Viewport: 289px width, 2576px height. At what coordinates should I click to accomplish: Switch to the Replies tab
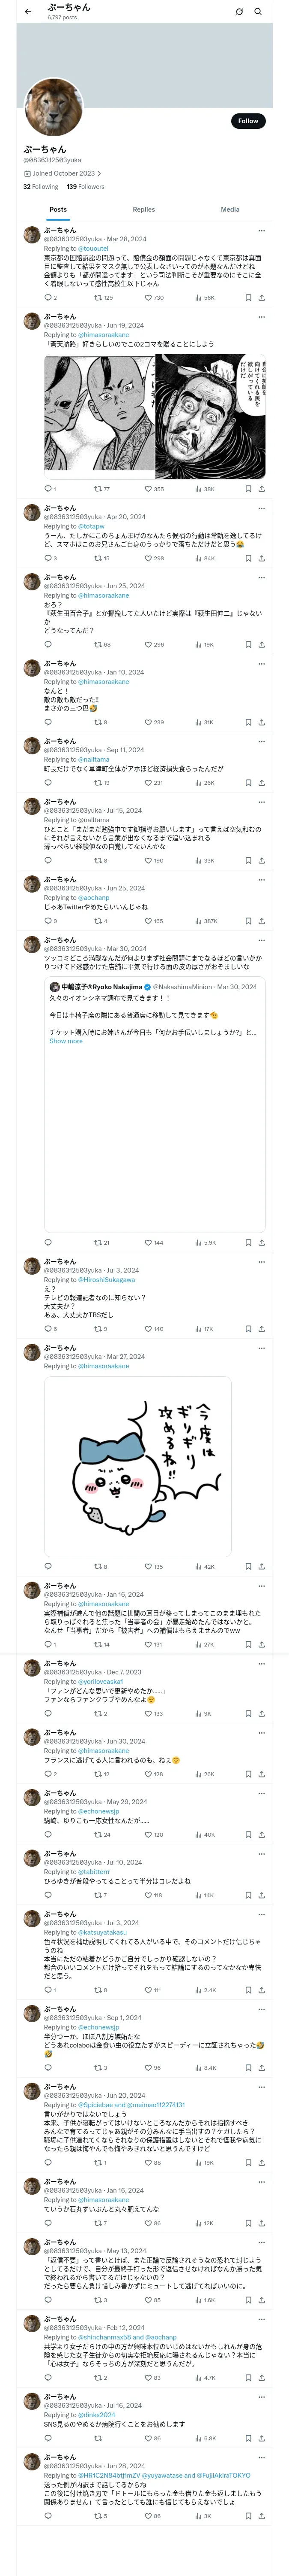(x=143, y=209)
